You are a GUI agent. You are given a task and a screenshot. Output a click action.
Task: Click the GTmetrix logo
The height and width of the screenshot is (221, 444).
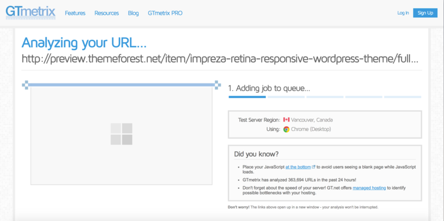tap(30, 12)
